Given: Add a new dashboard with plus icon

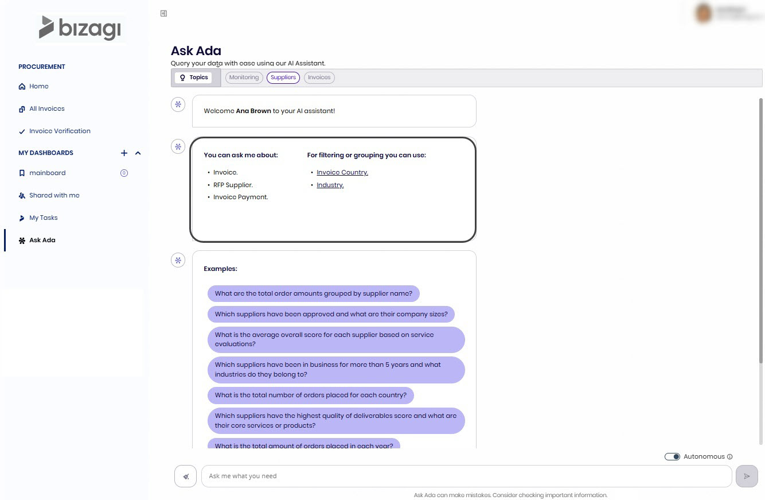Looking at the screenshot, I should click(x=124, y=153).
